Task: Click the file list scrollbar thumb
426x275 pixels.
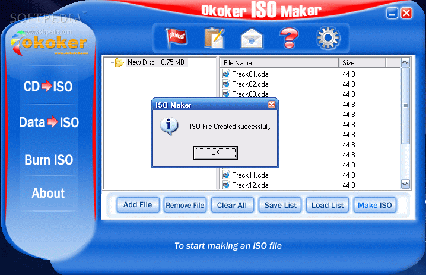Action: pyautogui.click(x=405, y=106)
